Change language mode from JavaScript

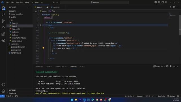point(161,96)
